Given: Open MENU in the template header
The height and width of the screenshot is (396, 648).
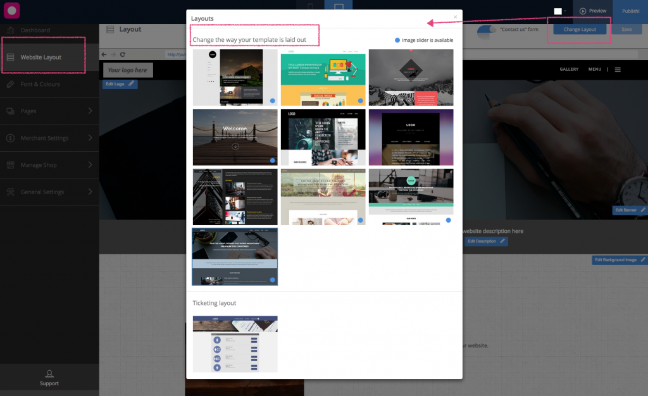Looking at the screenshot, I should click(x=594, y=69).
